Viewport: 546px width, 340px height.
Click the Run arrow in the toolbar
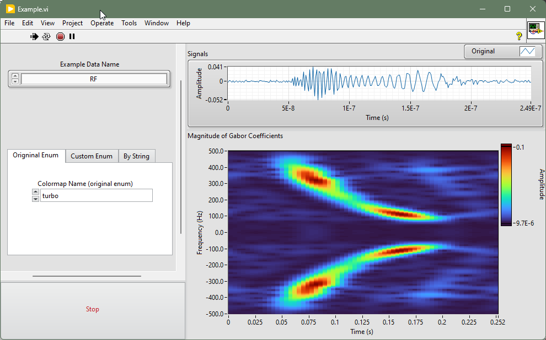point(34,36)
